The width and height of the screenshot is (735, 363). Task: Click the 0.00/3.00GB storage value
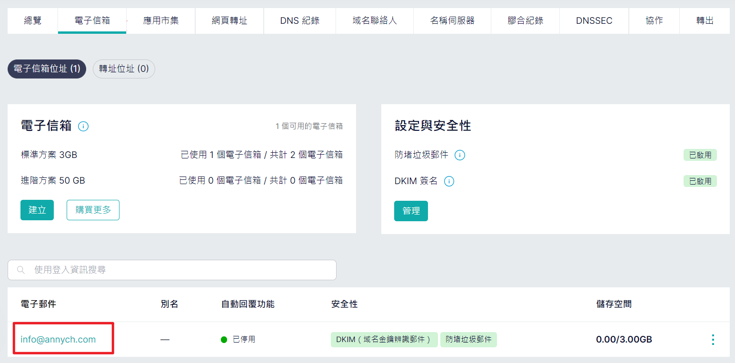point(624,339)
